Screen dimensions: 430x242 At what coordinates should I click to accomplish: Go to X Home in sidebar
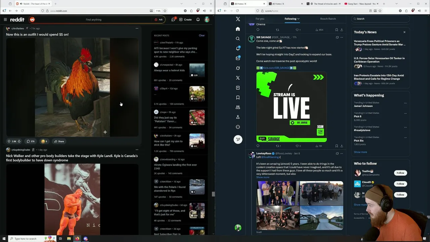click(238, 29)
